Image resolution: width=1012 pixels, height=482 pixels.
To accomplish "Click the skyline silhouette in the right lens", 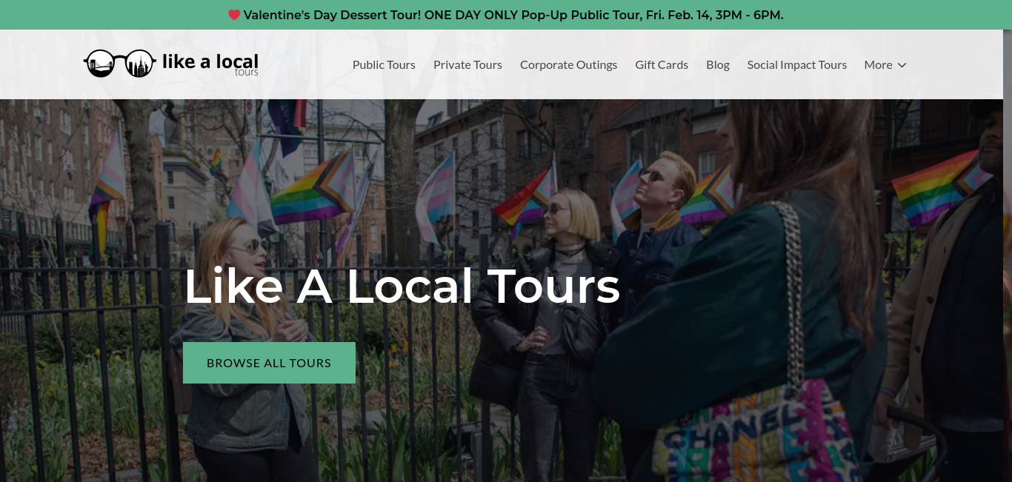I will click(138, 65).
